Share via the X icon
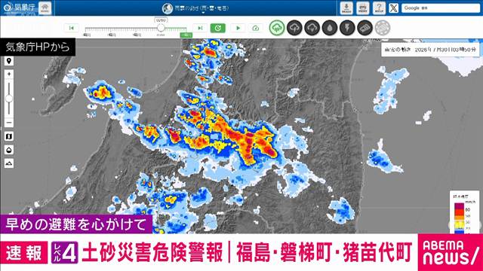Screen dimensions: 483x271 coord(393,8)
